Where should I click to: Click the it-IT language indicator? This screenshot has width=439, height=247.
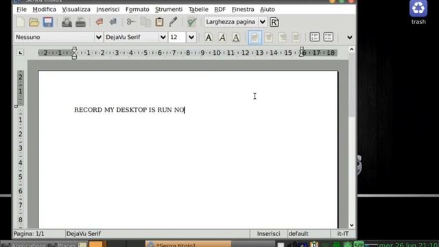point(343,233)
